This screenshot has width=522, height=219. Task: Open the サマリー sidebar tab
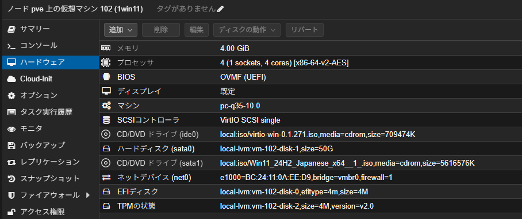pos(50,29)
